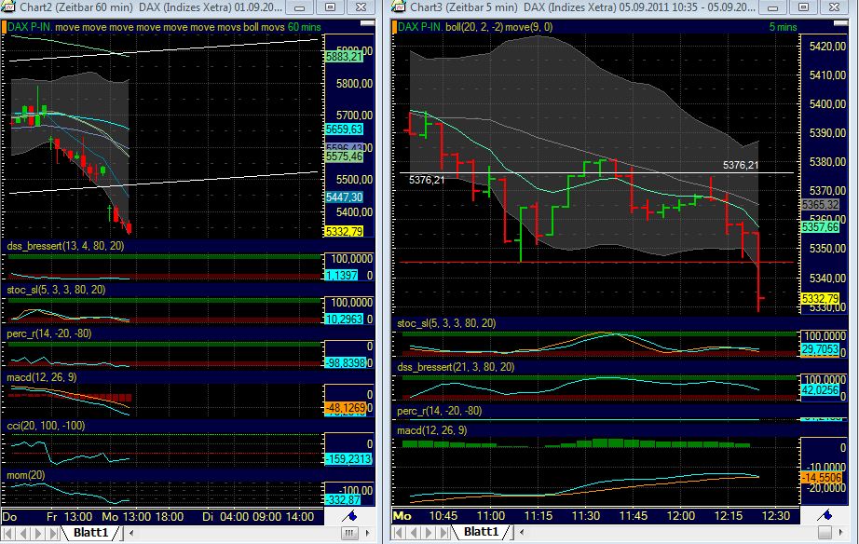The width and height of the screenshot is (859, 544).
Task: Go to last sheet in Chart2
Action: click(x=53, y=533)
